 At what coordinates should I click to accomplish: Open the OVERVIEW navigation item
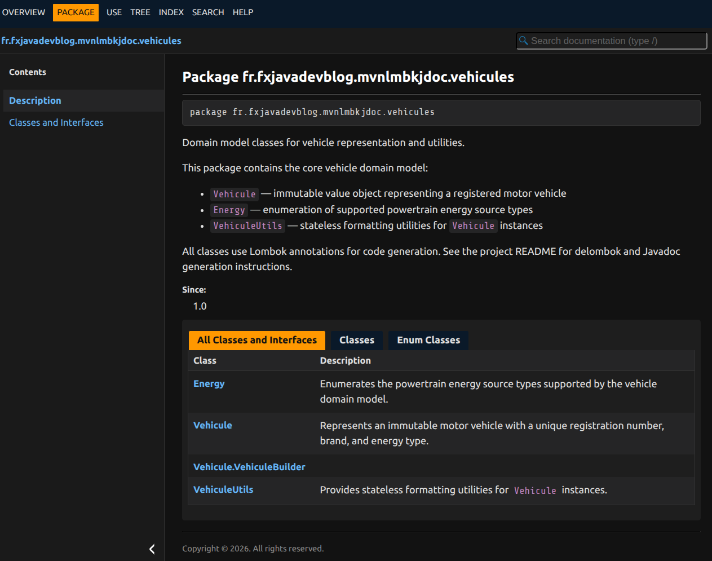click(x=24, y=12)
